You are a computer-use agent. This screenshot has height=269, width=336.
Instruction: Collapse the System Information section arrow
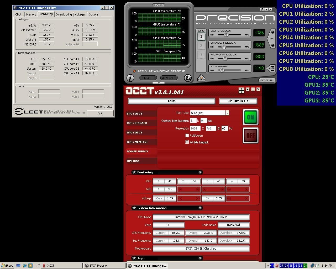tap(200, 208)
